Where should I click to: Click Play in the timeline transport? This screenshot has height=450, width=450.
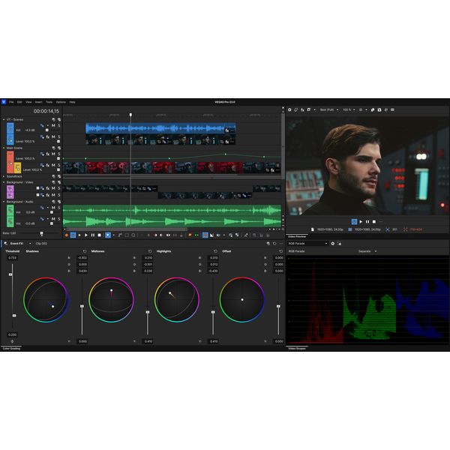[x=86, y=235]
